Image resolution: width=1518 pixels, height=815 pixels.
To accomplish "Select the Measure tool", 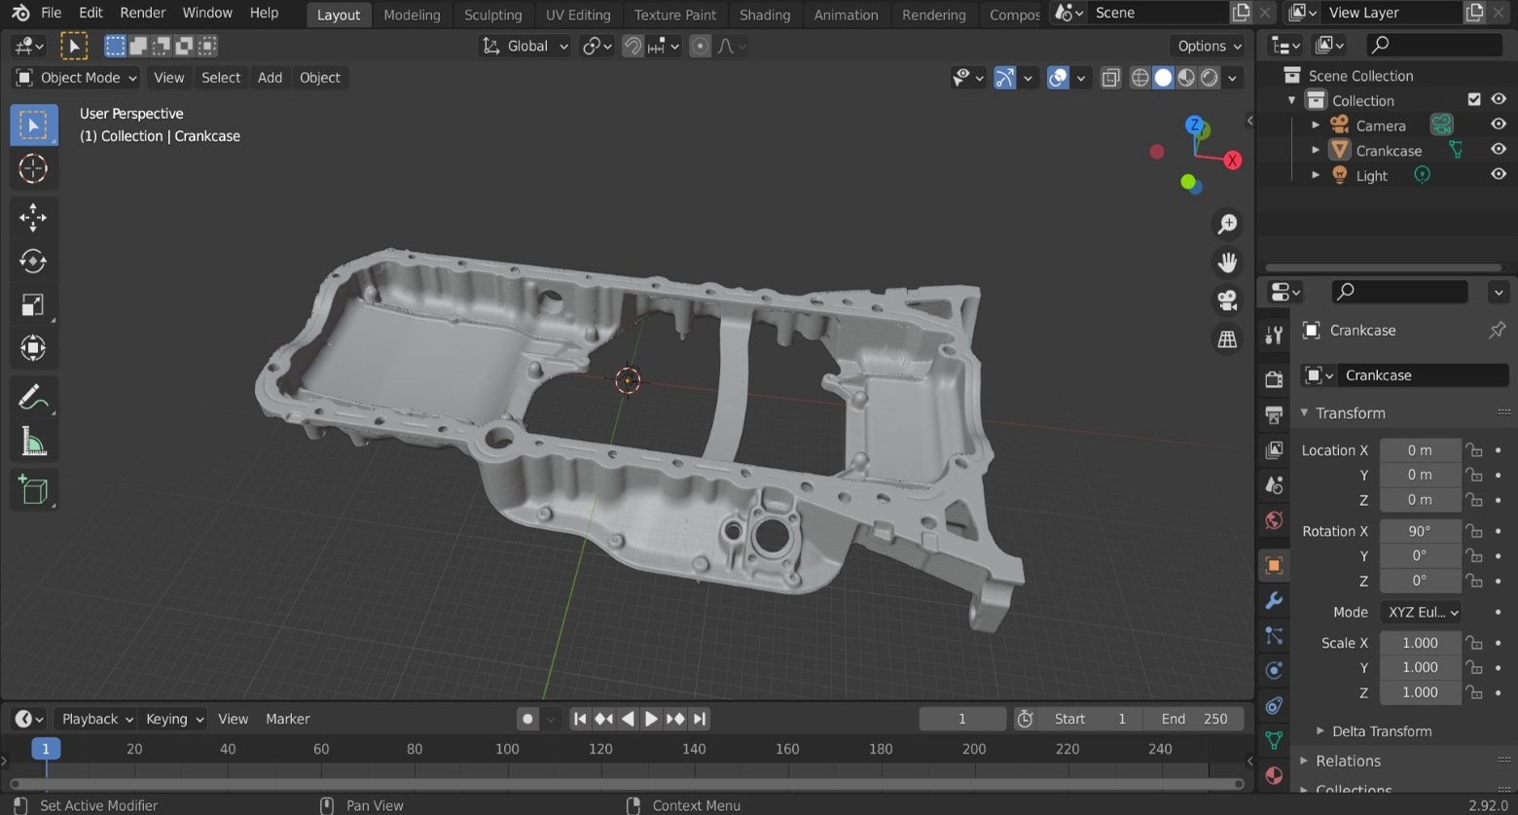I will [x=33, y=443].
